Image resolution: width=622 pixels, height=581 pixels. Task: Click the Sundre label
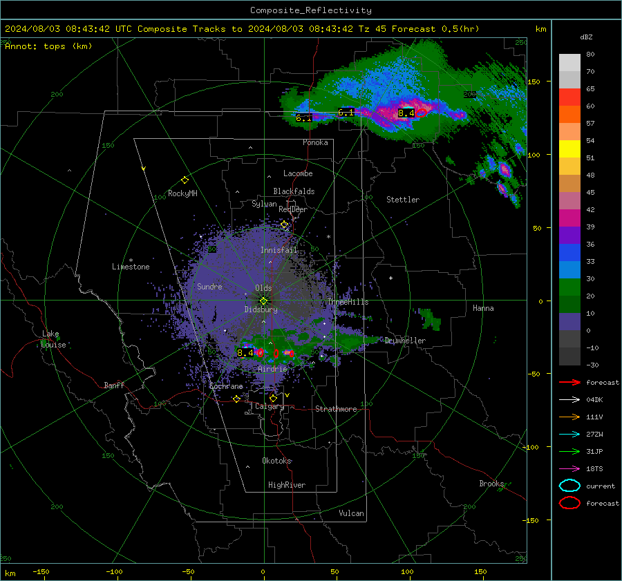(209, 286)
